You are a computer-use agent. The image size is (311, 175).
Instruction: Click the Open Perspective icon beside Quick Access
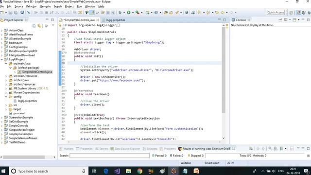pos(291,13)
